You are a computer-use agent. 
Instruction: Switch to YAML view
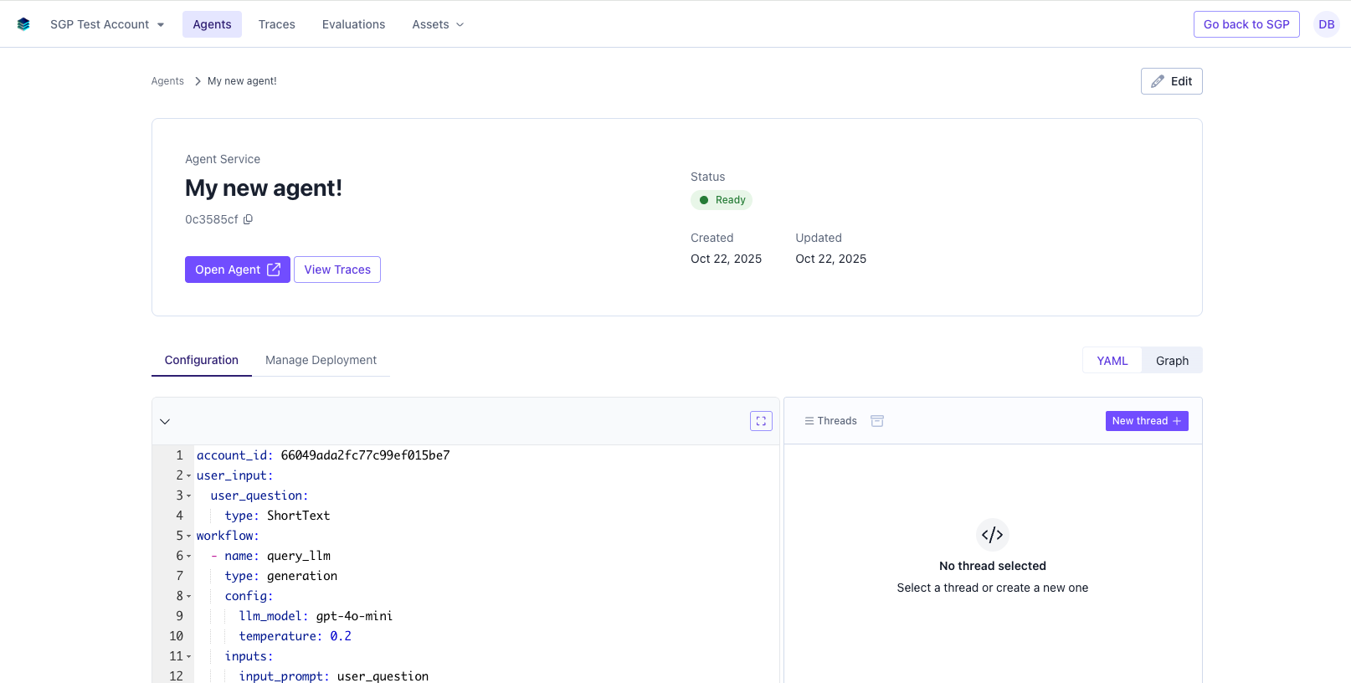[1112, 361]
